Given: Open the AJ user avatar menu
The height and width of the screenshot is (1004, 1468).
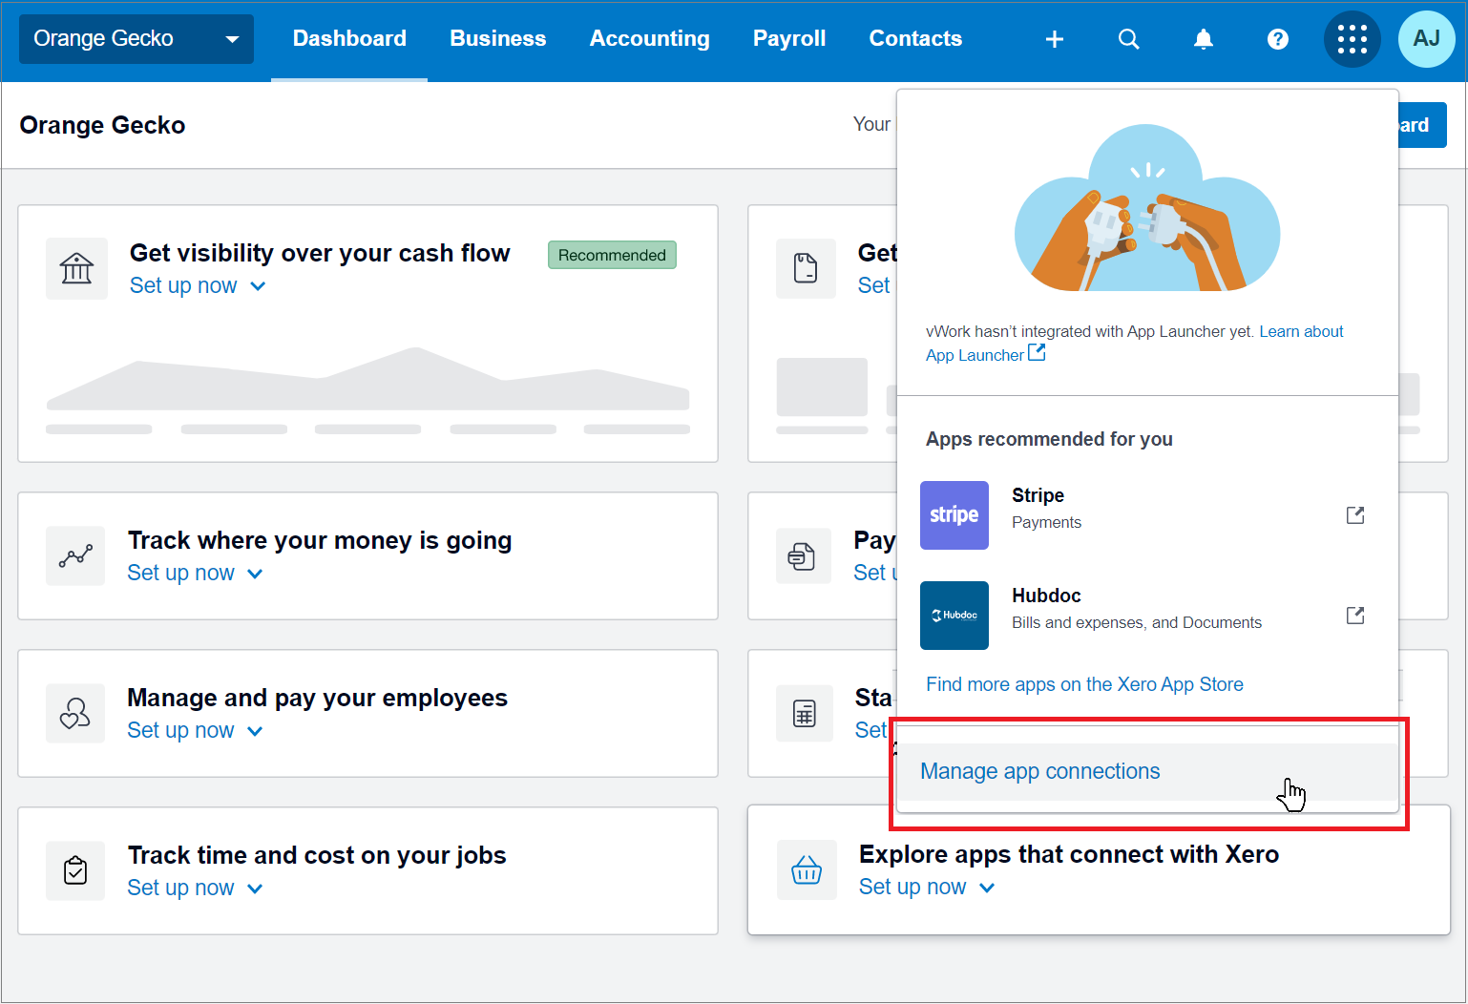Looking at the screenshot, I should coord(1427,39).
